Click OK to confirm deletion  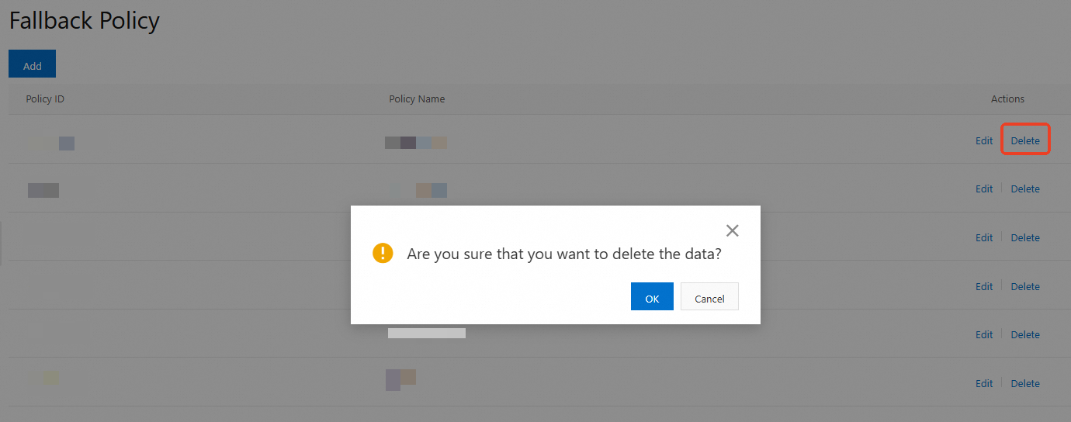[x=652, y=298]
